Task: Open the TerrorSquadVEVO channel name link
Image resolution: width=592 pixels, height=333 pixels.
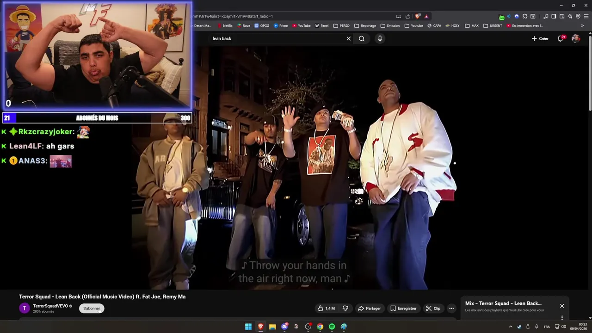Action: click(x=50, y=306)
